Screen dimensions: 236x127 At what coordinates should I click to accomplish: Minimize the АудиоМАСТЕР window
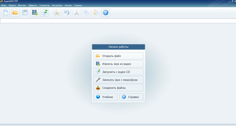coord(230,1)
